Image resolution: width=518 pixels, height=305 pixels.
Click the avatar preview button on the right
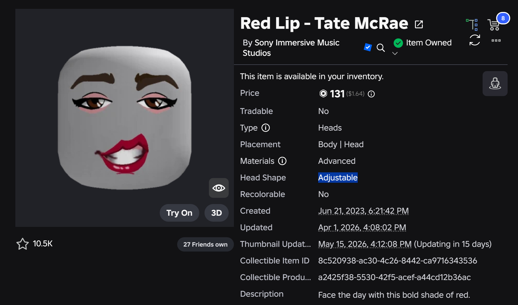495,84
